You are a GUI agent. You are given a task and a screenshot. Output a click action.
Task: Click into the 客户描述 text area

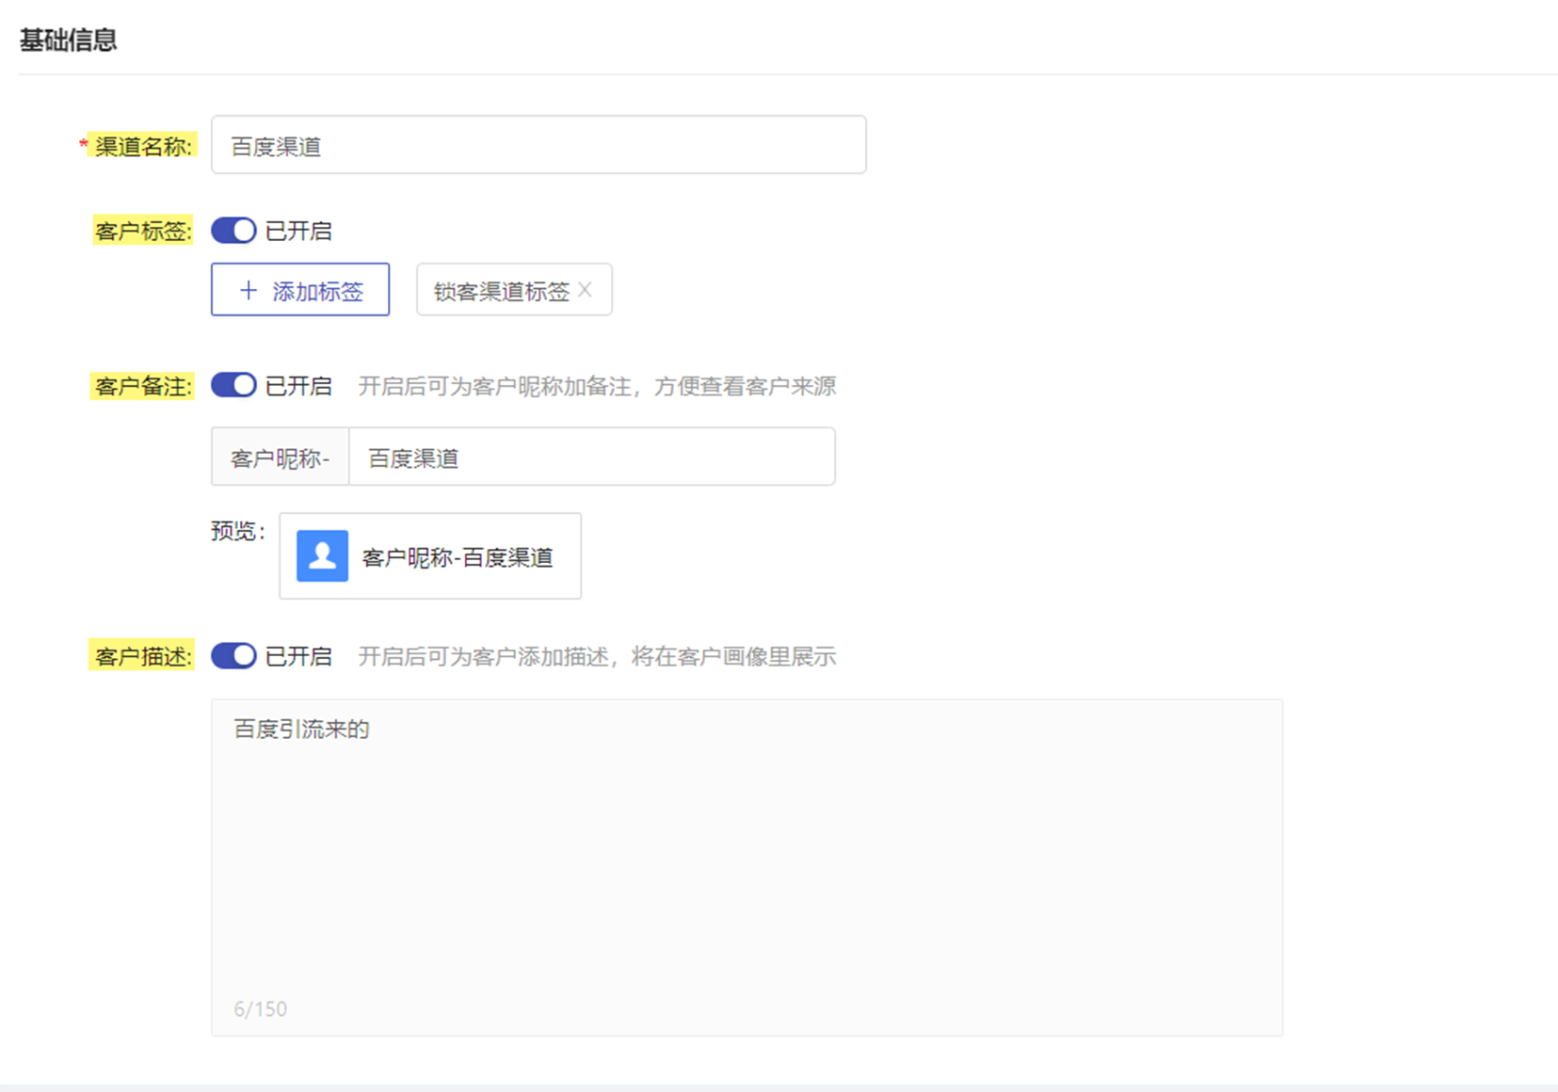coord(747,867)
